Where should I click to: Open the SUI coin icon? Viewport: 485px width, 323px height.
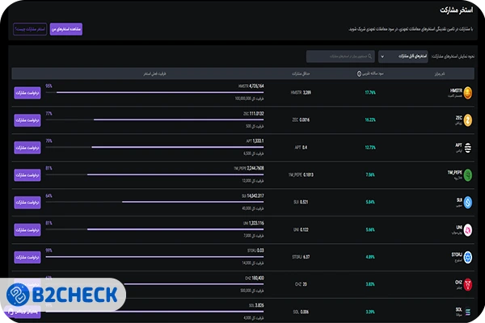tap(468, 202)
